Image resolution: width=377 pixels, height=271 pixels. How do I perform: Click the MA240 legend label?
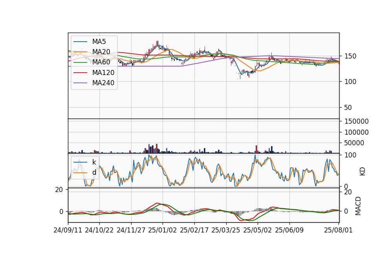point(103,83)
